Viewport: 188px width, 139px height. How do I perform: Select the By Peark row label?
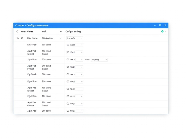click(x=32, y=74)
